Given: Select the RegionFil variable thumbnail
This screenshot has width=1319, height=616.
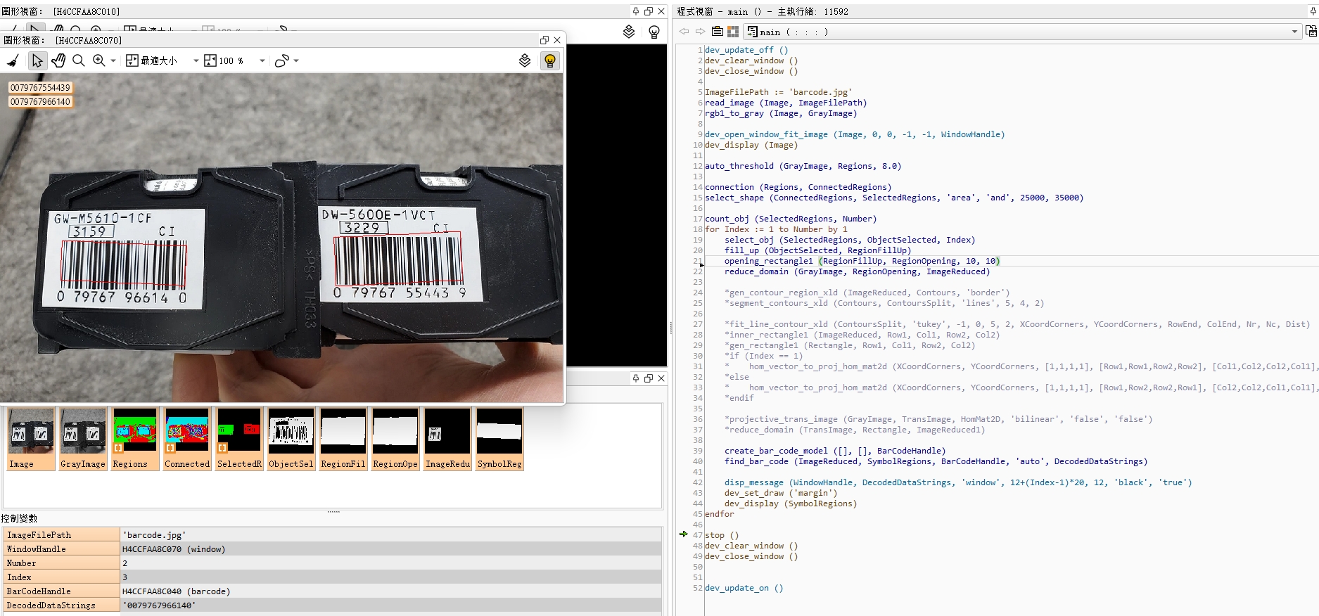Looking at the screenshot, I should click(343, 439).
